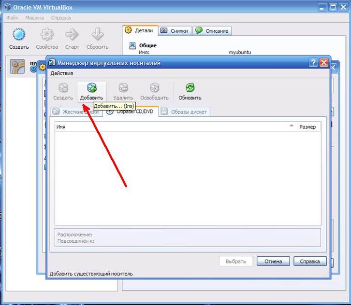Click the help question mark in title bar
The height and width of the screenshot is (305, 351).
click(313, 63)
